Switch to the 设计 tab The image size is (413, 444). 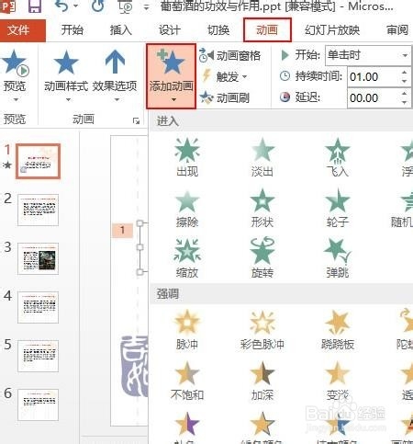[x=170, y=30]
